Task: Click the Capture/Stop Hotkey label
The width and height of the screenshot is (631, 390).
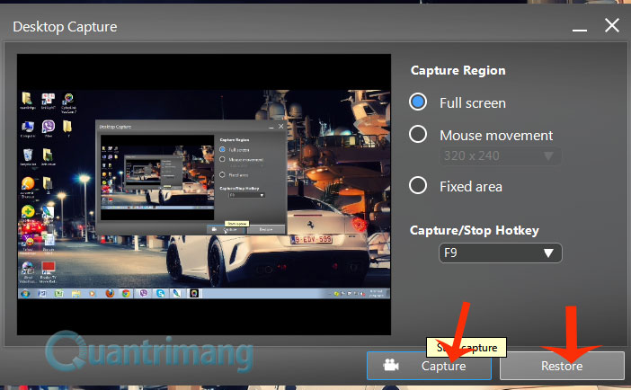Action: click(474, 230)
